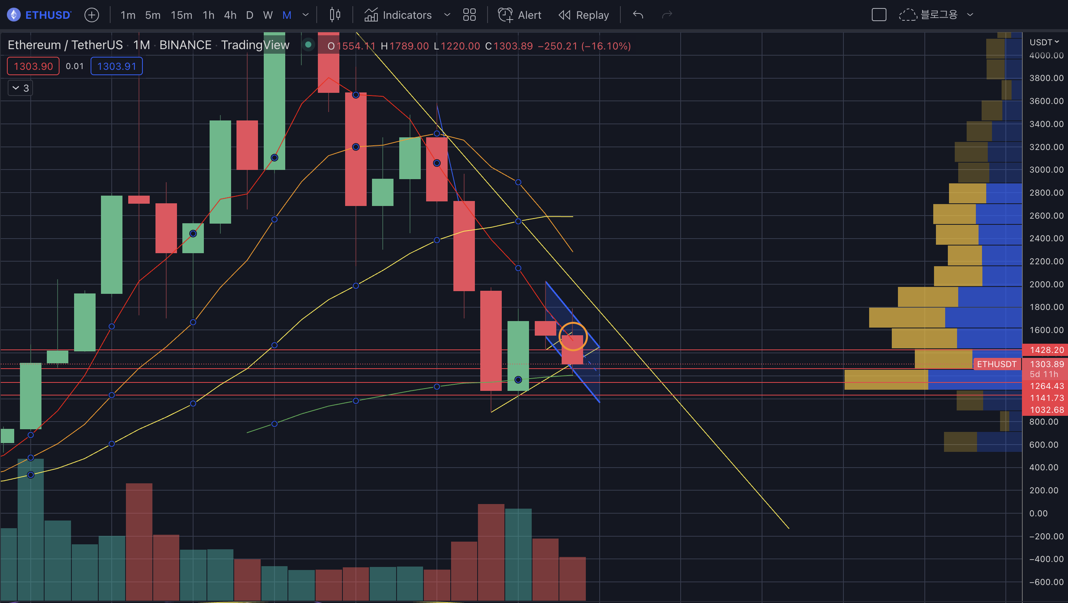This screenshot has width=1068, height=603.
Task: Click the red 1303.90 sell price button
Action: [33, 66]
